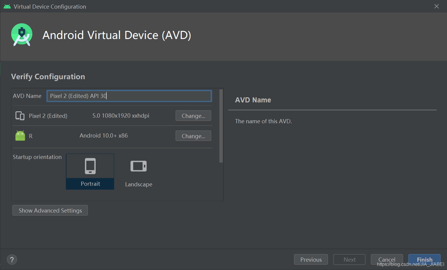This screenshot has width=447, height=270.
Task: Click the Landscape phone icon
Action: click(139, 166)
